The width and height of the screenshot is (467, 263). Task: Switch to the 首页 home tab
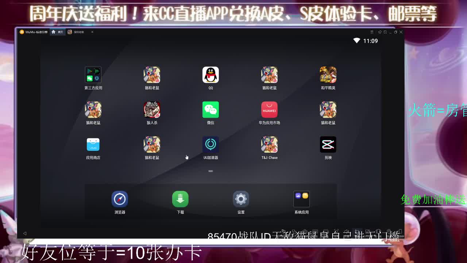pyautogui.click(x=57, y=32)
